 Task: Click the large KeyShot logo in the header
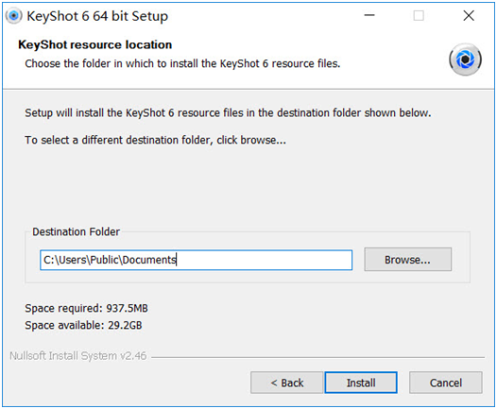465,60
